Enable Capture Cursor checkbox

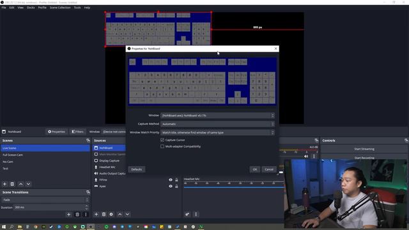(162, 140)
